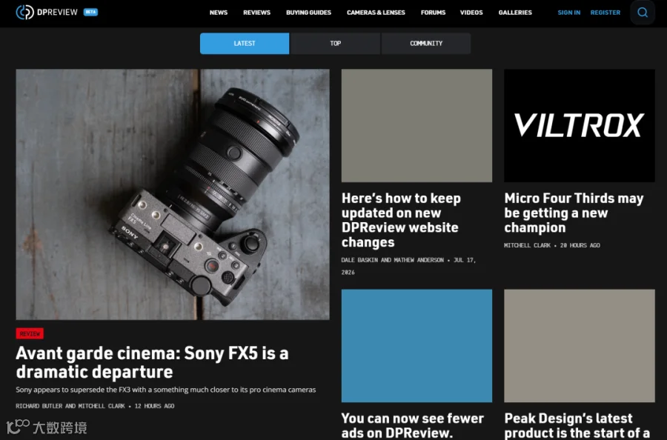Browse the Galleries section
The width and height of the screenshot is (667, 440).
tap(515, 13)
